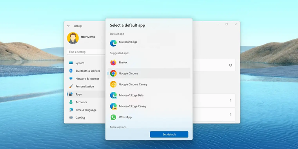The image size is (298, 149).
Task: Click the Google Chrome Canary yellow icon
Action: click(113, 84)
